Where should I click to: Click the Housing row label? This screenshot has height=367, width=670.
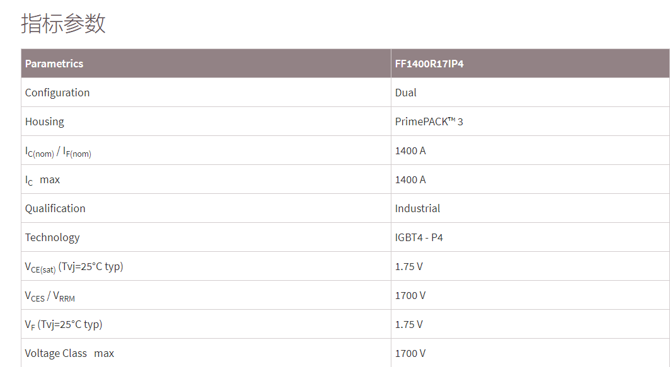point(45,121)
